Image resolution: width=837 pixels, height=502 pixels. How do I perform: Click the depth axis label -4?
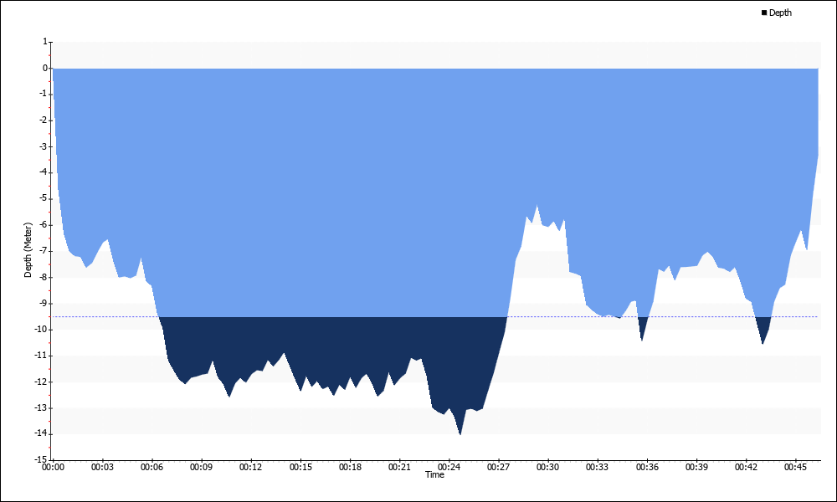pyautogui.click(x=44, y=172)
